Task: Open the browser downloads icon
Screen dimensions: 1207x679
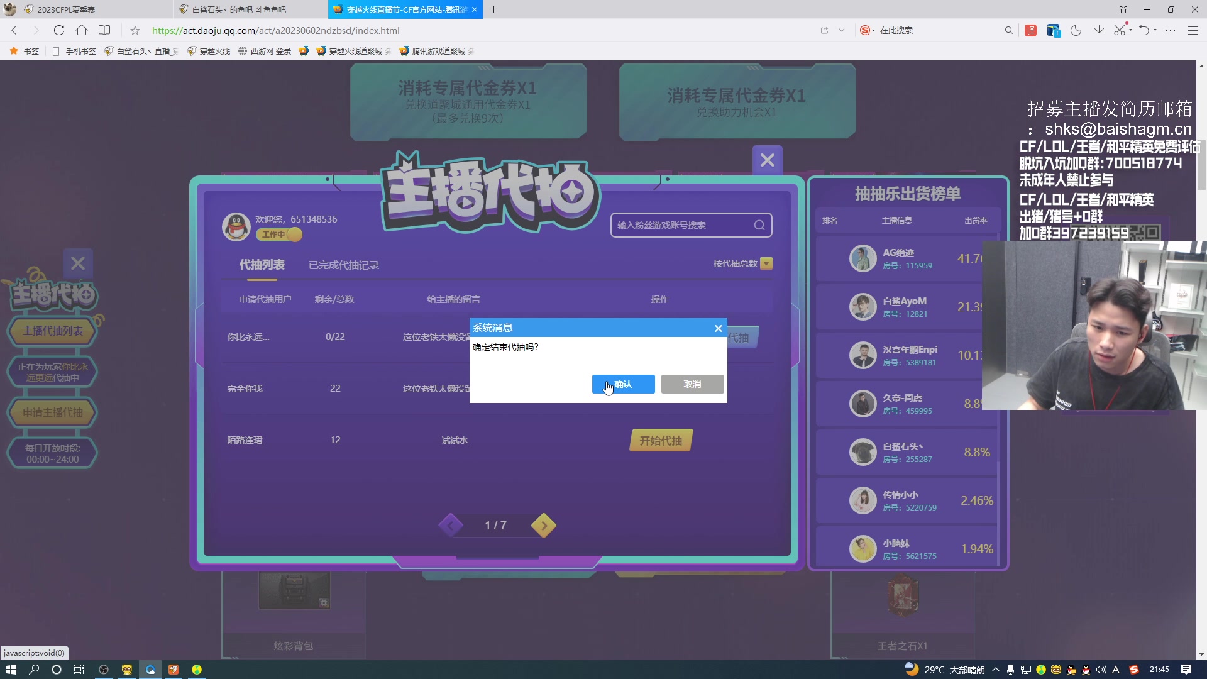Action: (x=1099, y=30)
